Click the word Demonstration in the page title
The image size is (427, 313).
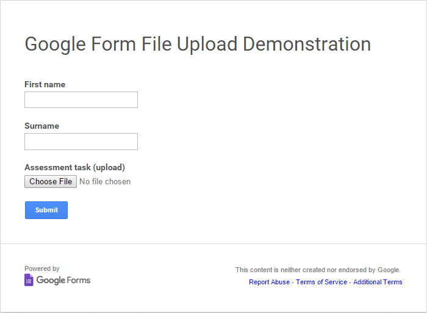[307, 44]
